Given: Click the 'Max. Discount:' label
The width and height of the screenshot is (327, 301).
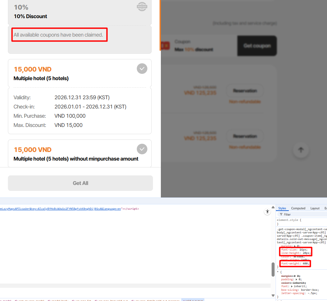Looking at the screenshot, I should point(30,125).
